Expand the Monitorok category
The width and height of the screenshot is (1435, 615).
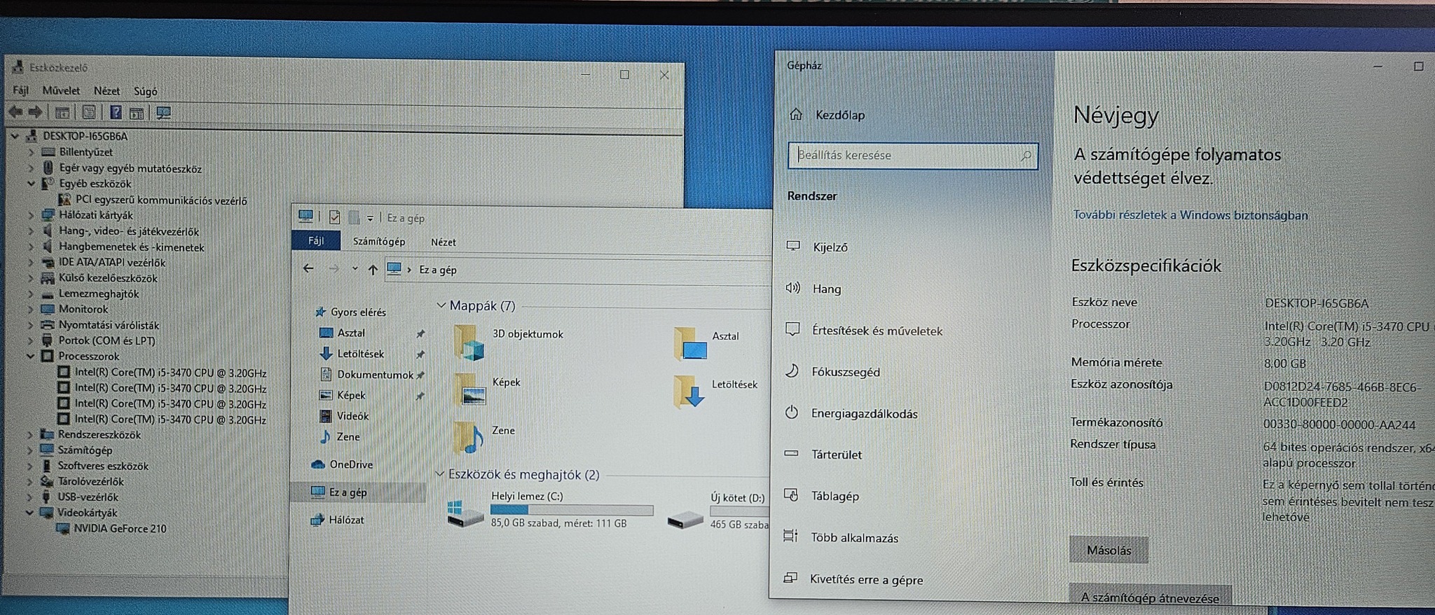[x=31, y=309]
